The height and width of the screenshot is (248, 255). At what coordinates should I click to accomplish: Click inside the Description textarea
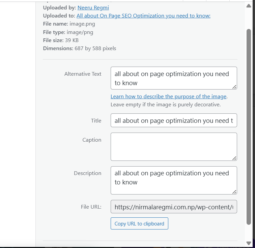pyautogui.click(x=174, y=180)
